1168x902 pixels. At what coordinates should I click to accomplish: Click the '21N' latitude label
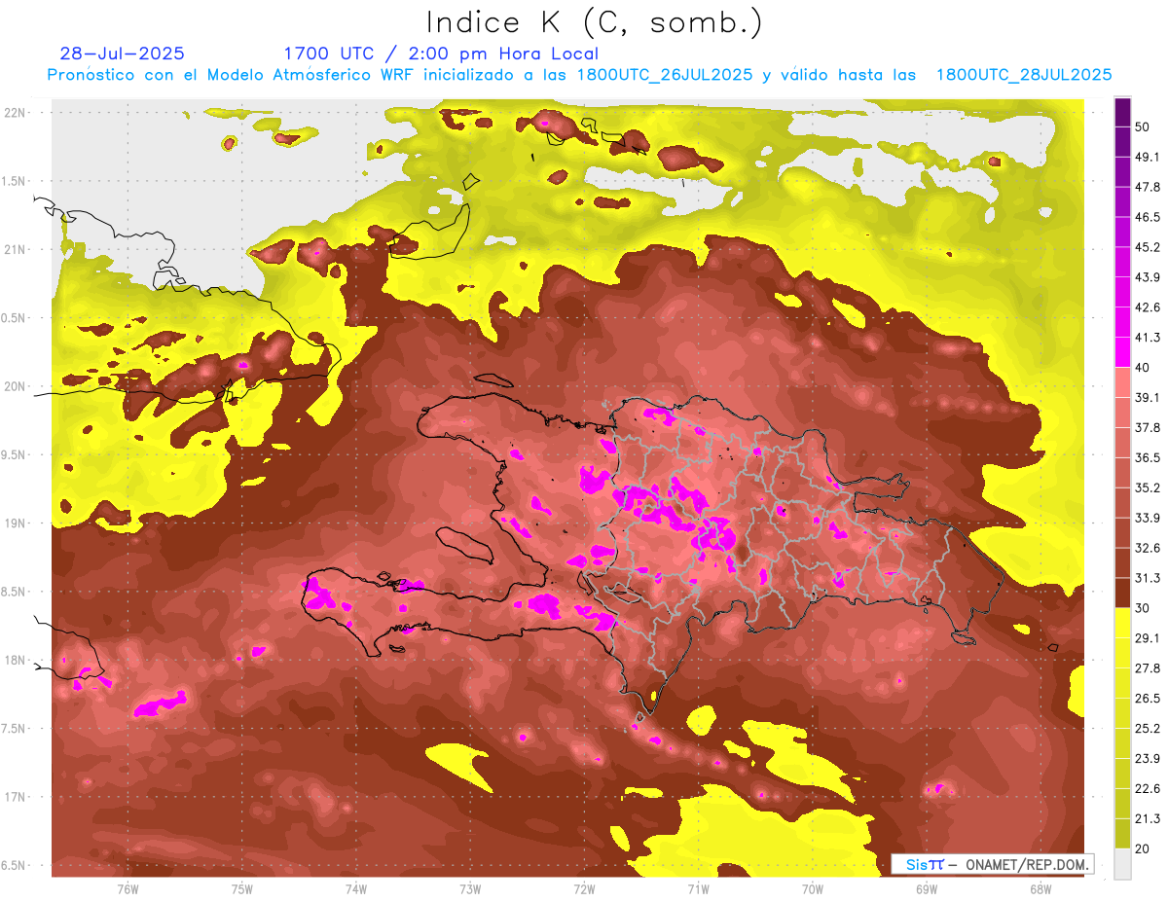[17, 249]
